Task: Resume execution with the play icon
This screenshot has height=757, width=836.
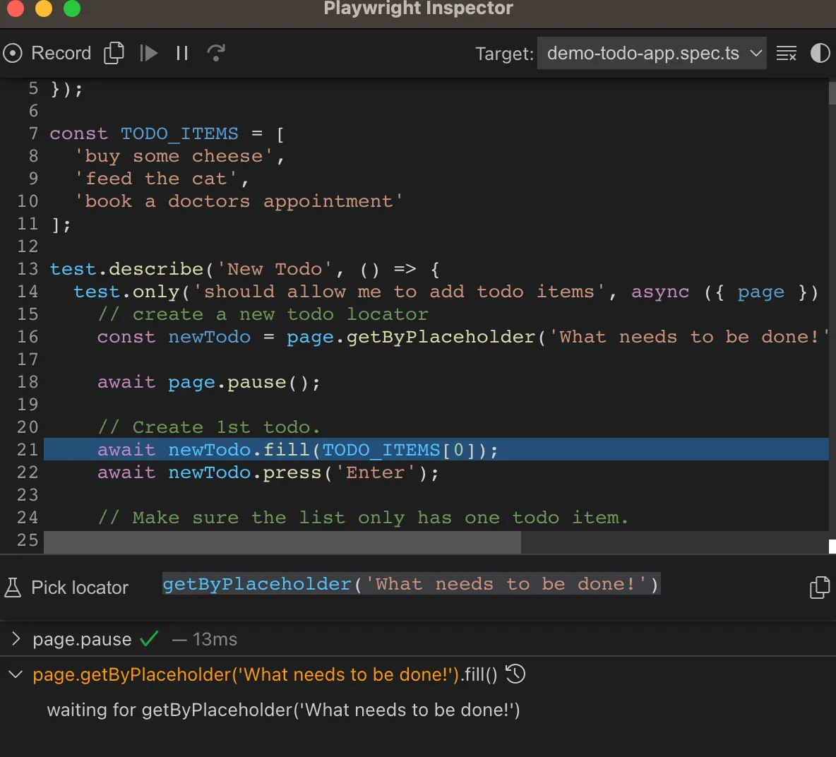Action: tap(149, 53)
